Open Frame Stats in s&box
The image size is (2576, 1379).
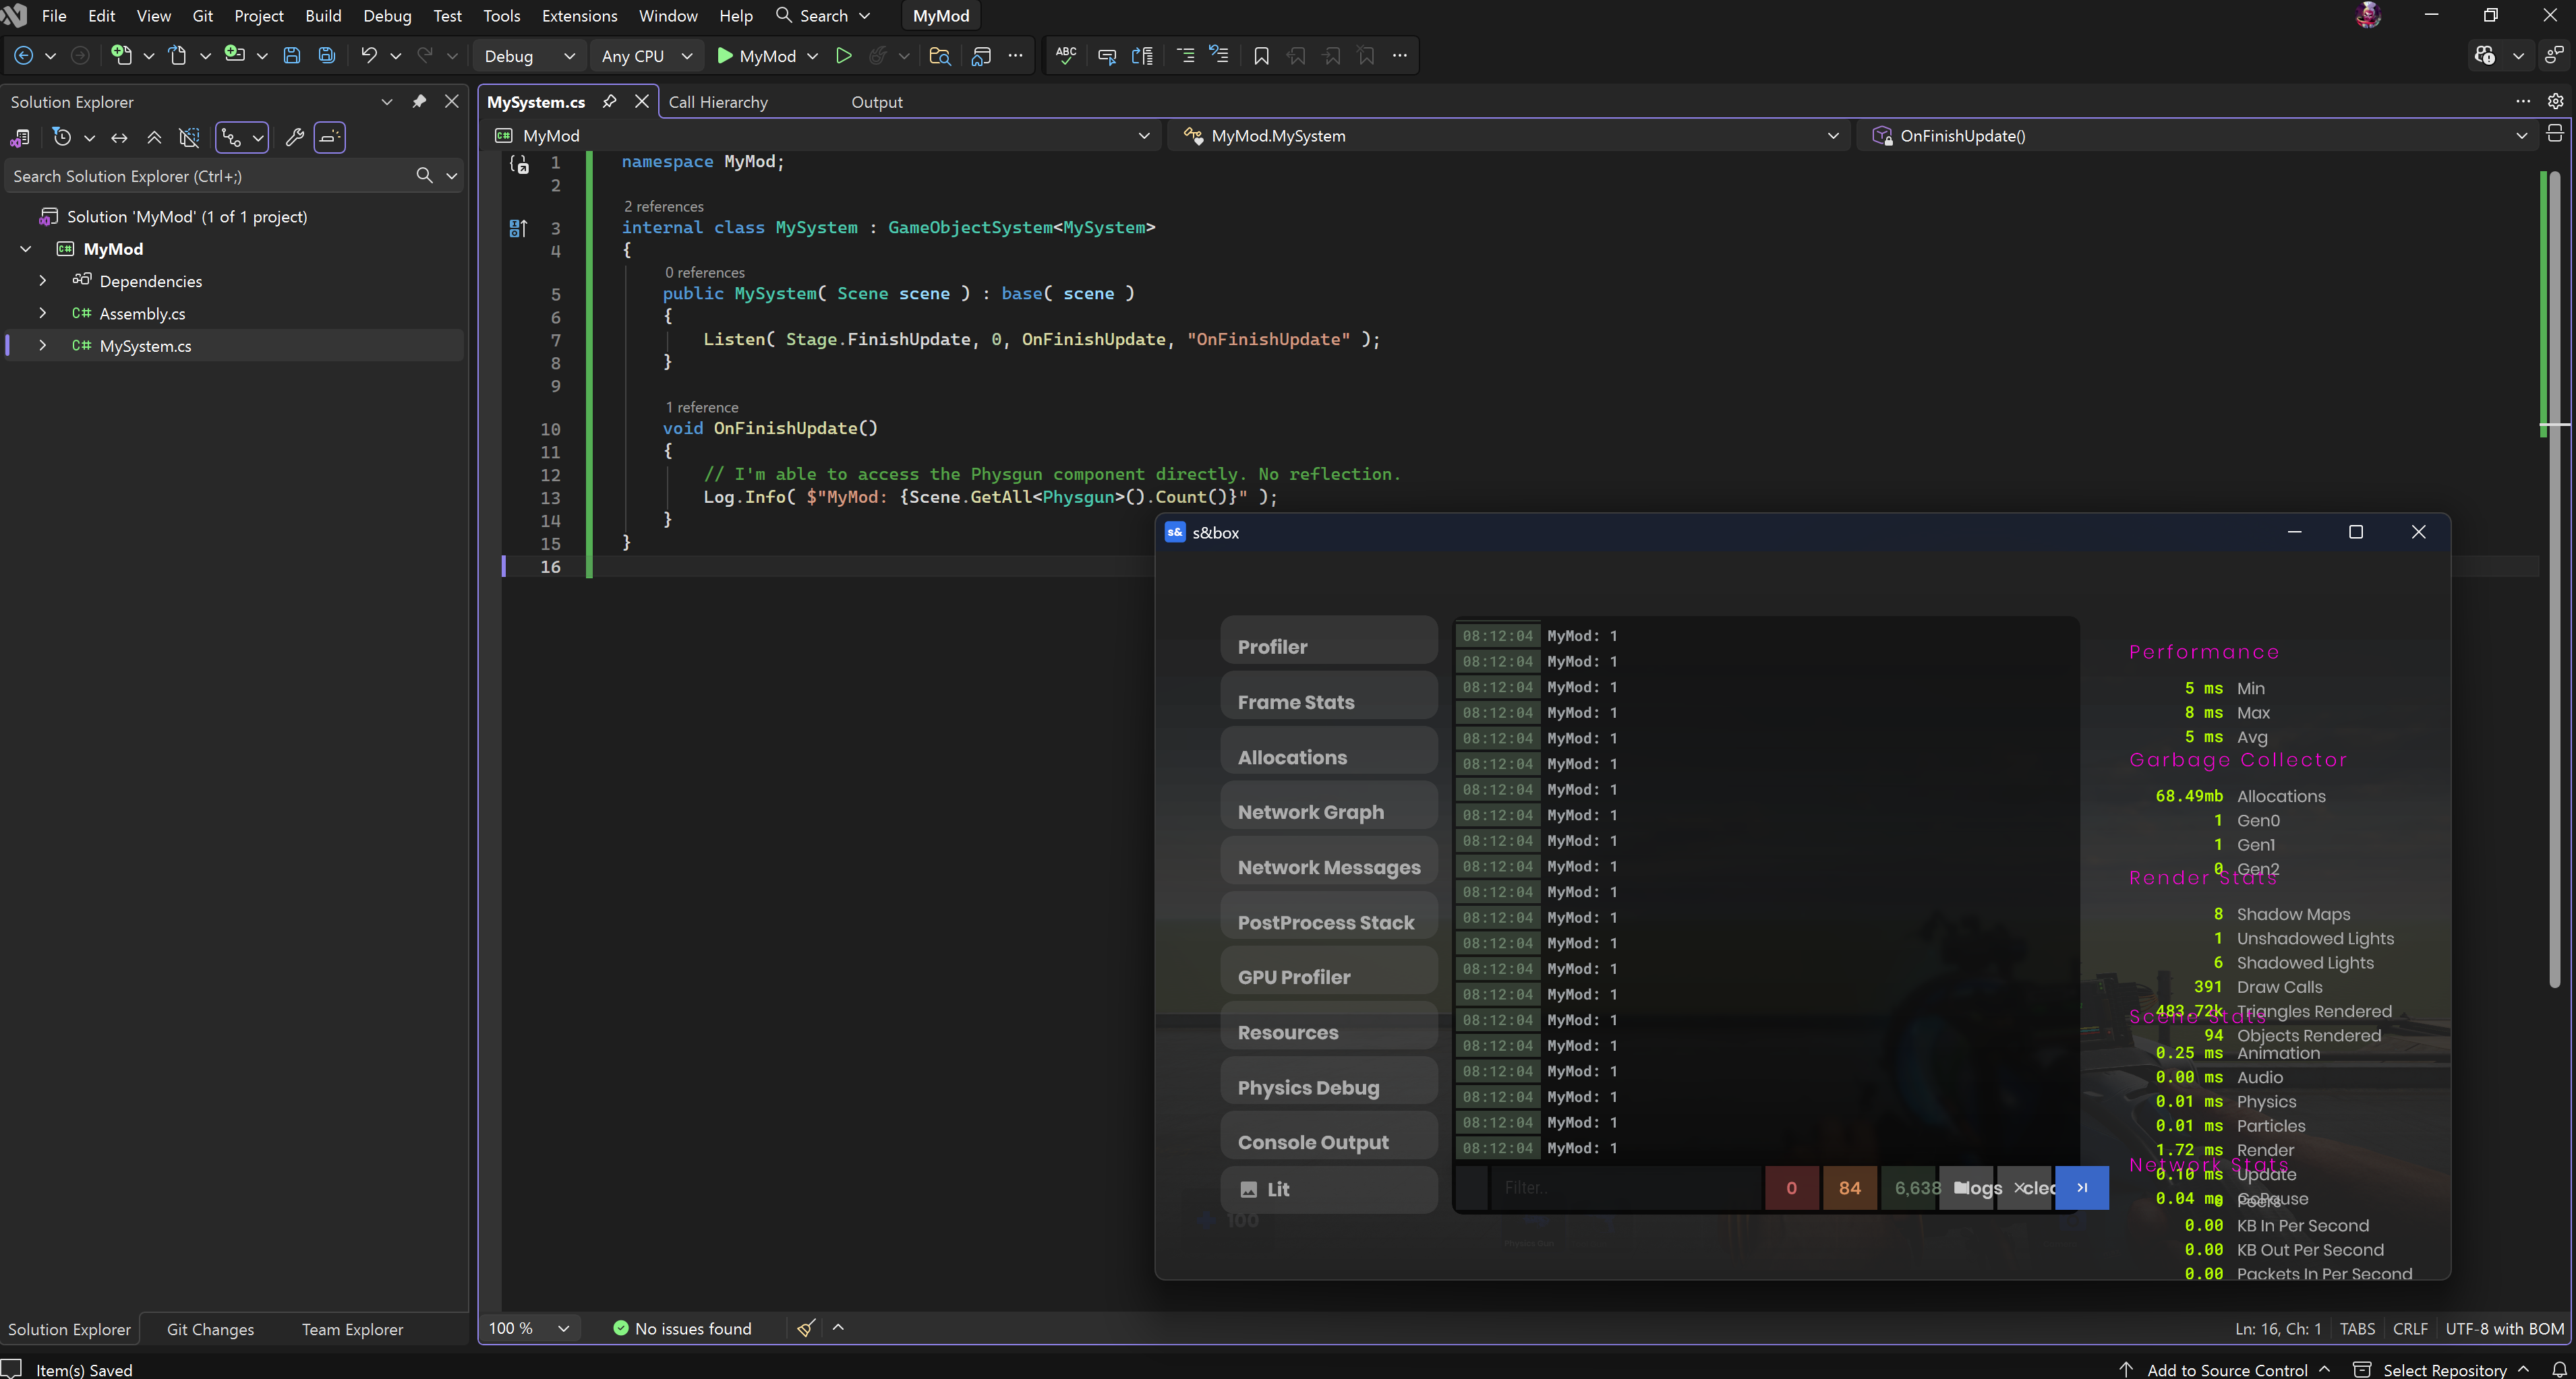point(1329,696)
